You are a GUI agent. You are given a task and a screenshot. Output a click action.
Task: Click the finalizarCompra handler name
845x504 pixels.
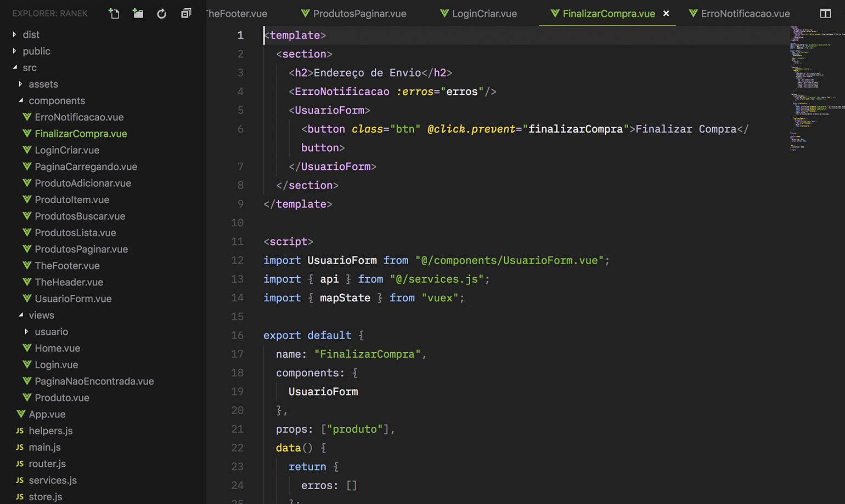coord(576,129)
